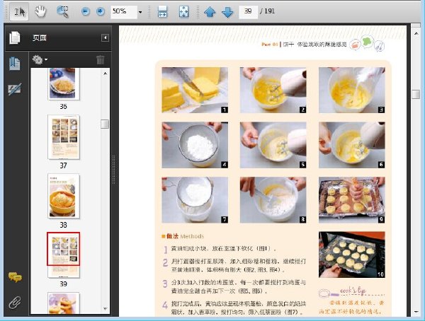Open the Signatures panel

[14, 89]
